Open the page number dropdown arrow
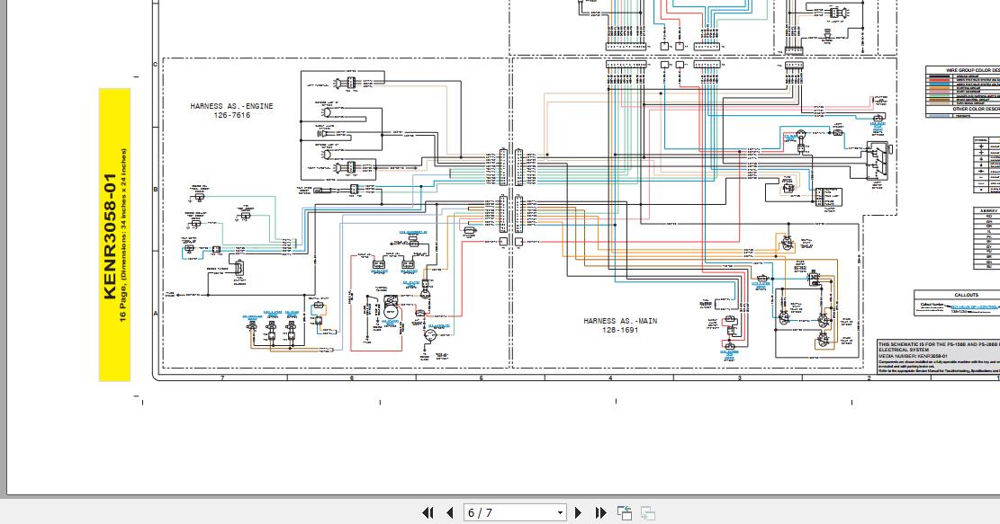The height and width of the screenshot is (524, 1000). [x=560, y=512]
